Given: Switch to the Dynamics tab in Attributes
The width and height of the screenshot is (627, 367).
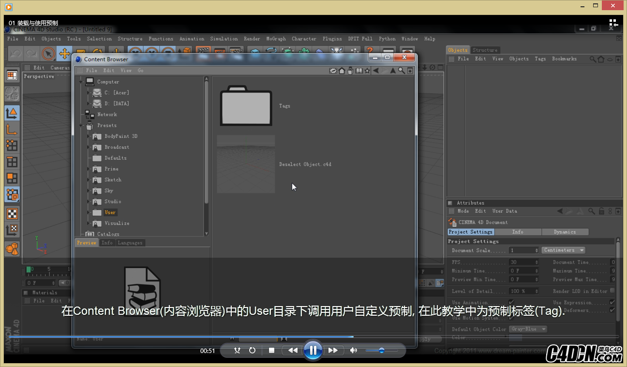Looking at the screenshot, I should coord(565,232).
